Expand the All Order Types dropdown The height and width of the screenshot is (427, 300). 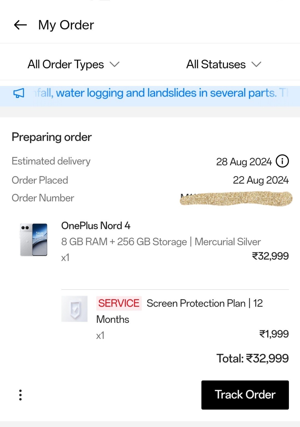coord(66,64)
